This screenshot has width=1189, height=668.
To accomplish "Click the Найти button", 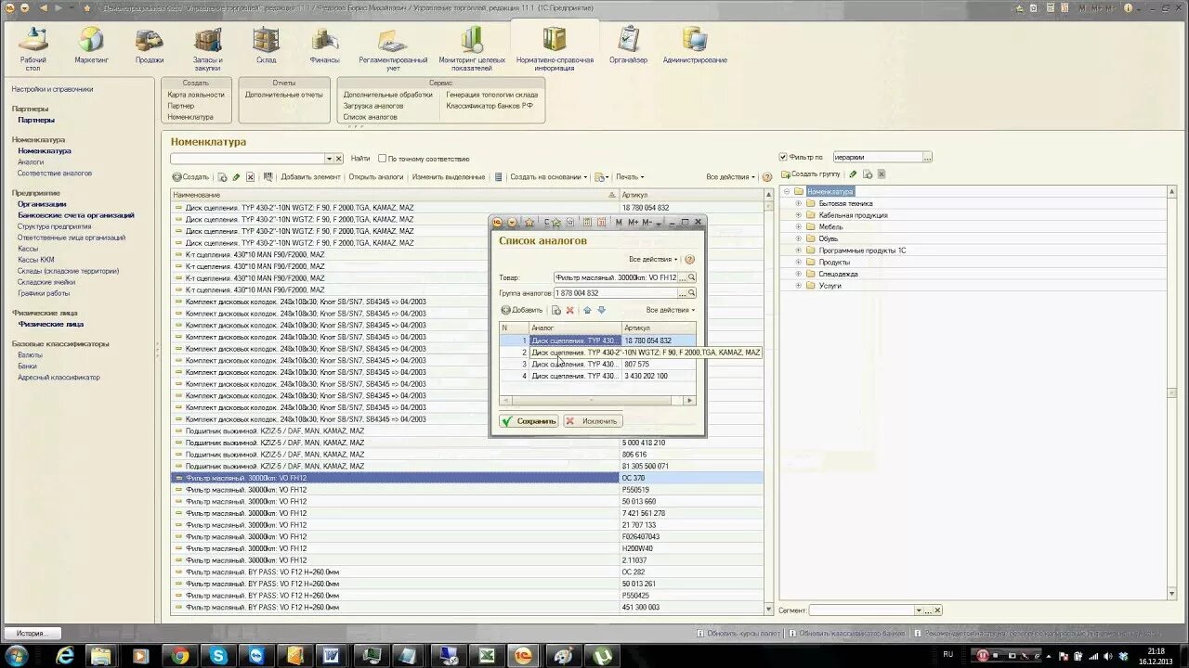I will (360, 159).
